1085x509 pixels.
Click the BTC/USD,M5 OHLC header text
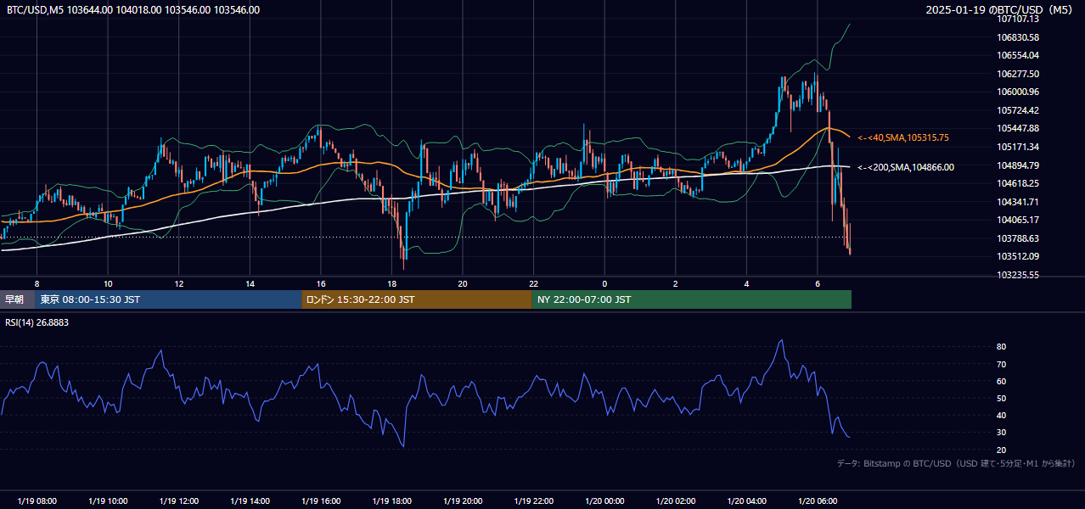point(133,10)
